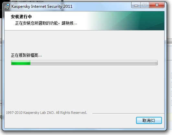Cancel installation with the 取消(C) button
Screen dimensions: 172x135
point(149,120)
